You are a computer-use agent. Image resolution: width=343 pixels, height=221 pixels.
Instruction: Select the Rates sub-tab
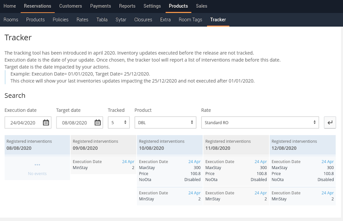[x=82, y=20]
